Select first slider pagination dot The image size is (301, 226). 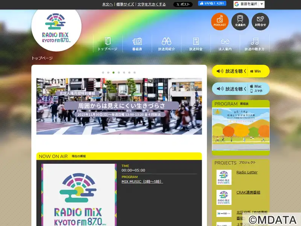[x=103, y=72]
